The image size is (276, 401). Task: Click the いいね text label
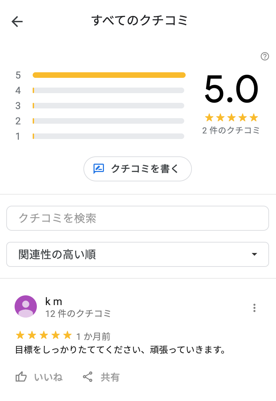coord(48,377)
